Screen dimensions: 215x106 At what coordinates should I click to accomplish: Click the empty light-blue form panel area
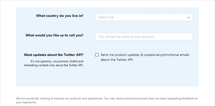[107, 77]
